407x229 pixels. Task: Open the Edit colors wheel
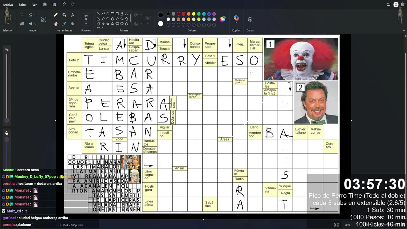coord(223,19)
